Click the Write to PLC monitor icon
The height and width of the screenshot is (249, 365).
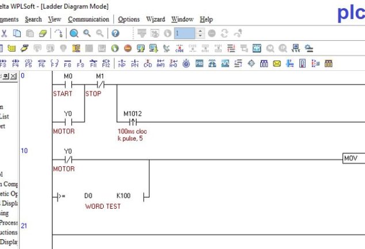[140, 48]
